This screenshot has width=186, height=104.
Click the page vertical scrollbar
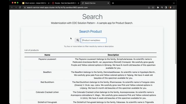pos(176,37)
